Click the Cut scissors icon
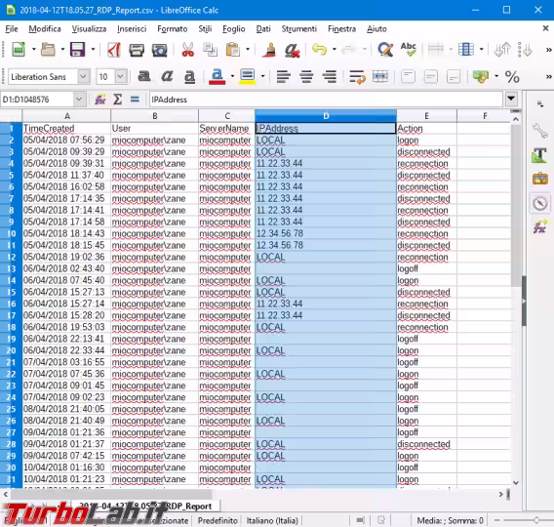554x527 pixels. pyautogui.click(x=187, y=50)
